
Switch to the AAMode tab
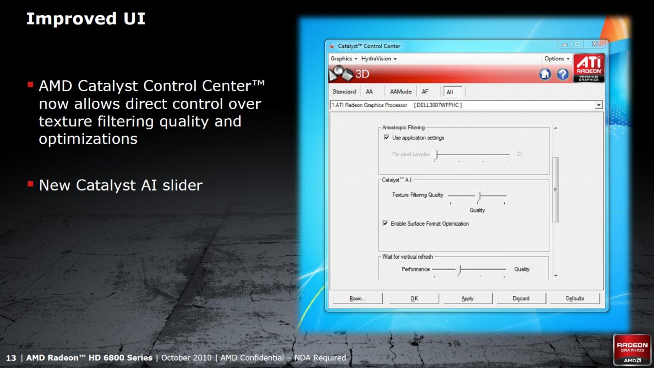401,92
